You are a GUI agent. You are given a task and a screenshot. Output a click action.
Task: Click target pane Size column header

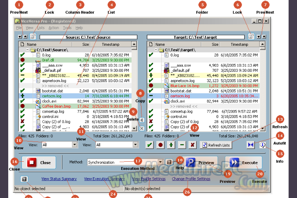click(210, 44)
